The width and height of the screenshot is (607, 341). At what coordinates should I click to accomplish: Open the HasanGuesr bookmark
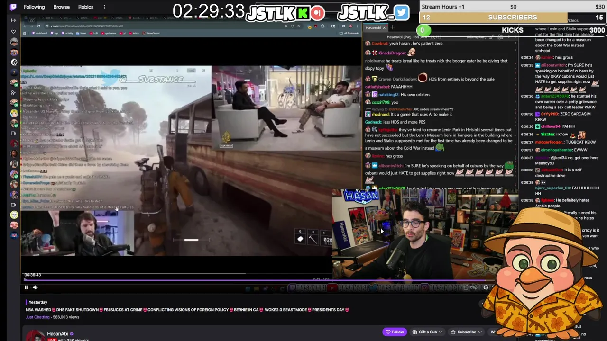[x=151, y=33]
